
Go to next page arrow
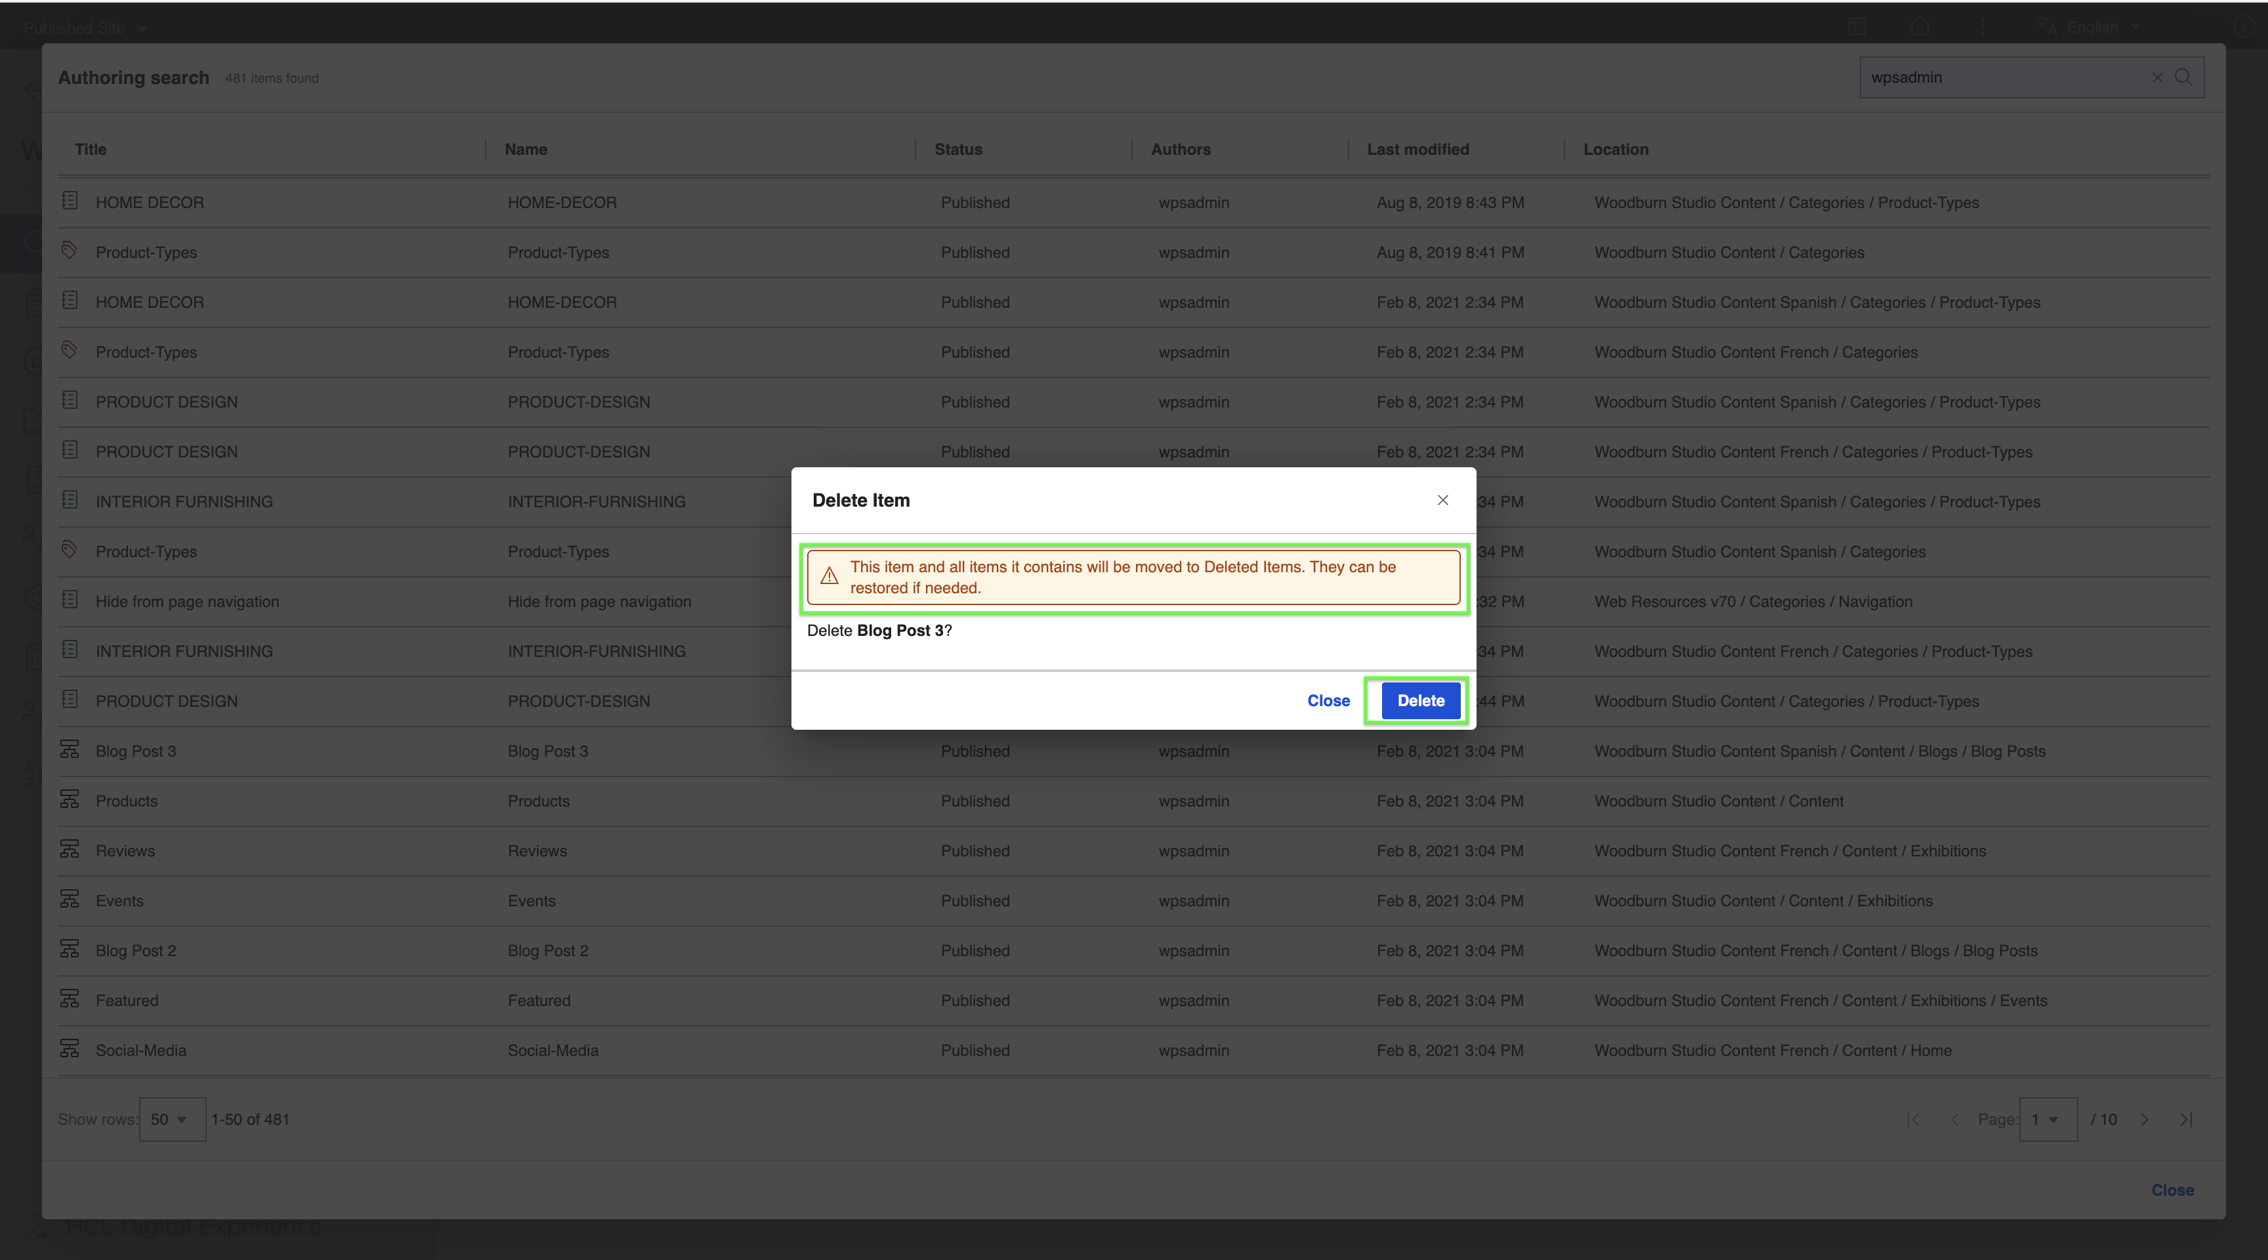tap(2145, 1119)
